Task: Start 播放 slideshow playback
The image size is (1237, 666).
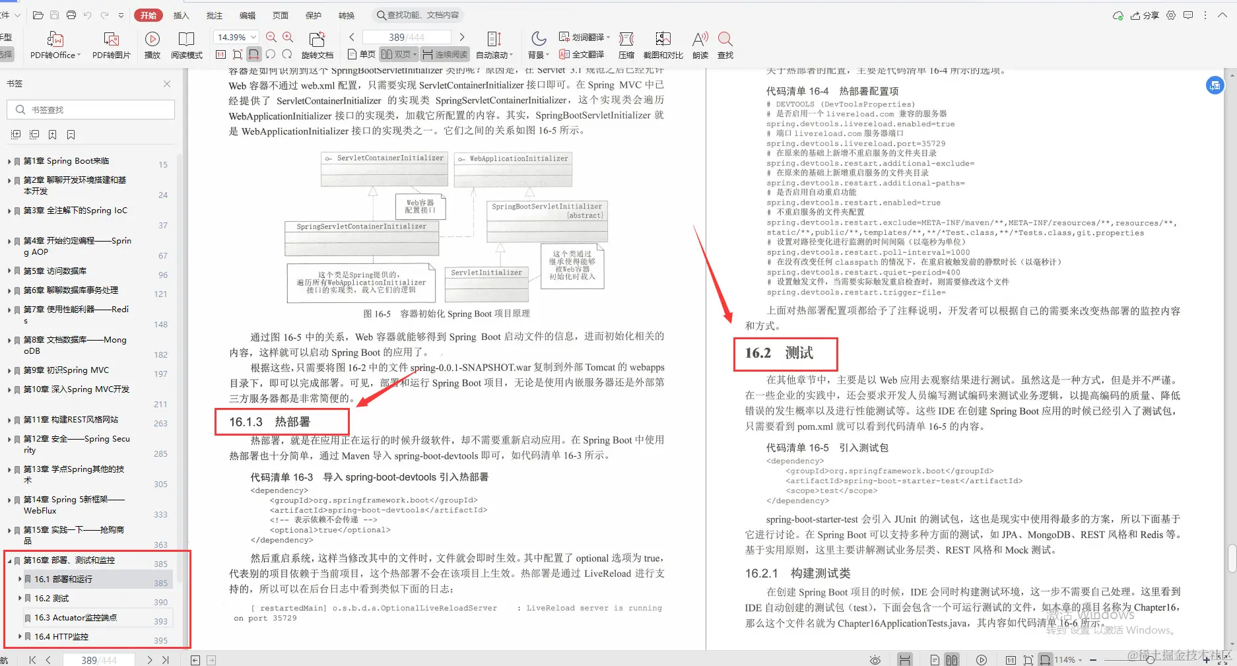Action: (x=151, y=44)
